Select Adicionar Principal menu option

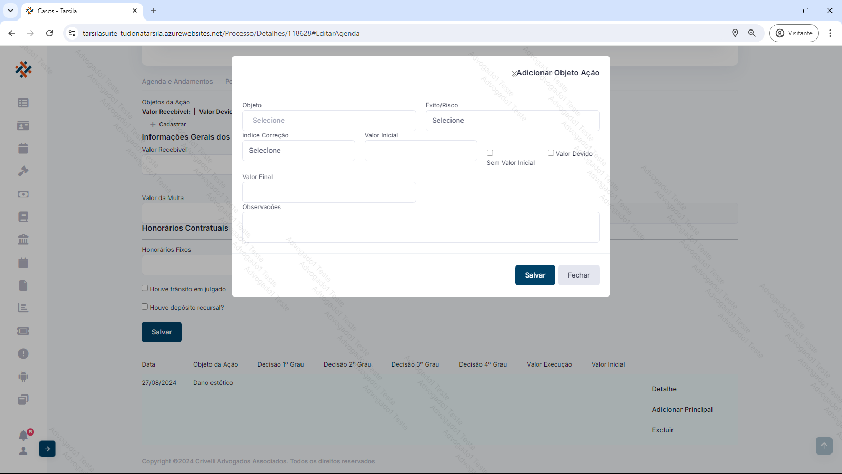(682, 410)
